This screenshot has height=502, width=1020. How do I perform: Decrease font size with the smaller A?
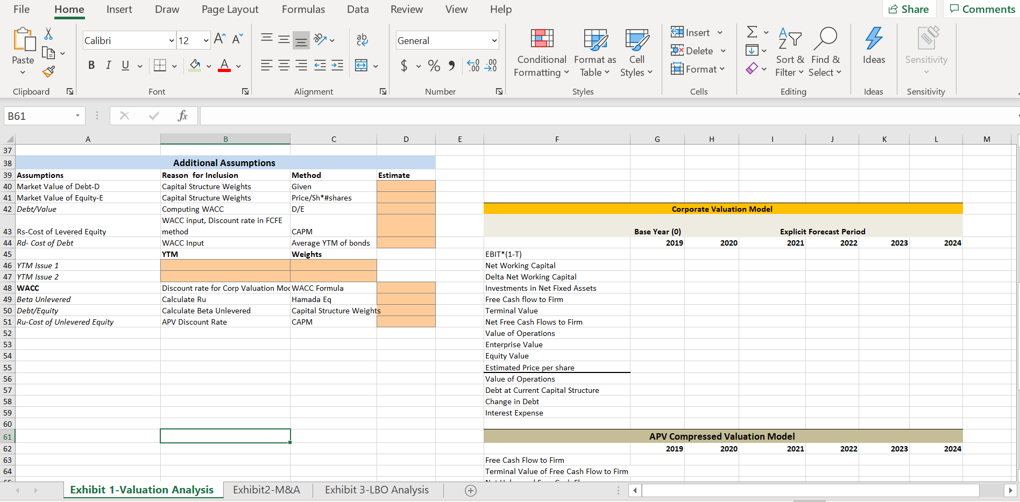click(237, 39)
